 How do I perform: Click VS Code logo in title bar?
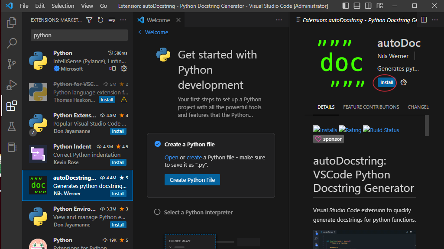click(9, 6)
